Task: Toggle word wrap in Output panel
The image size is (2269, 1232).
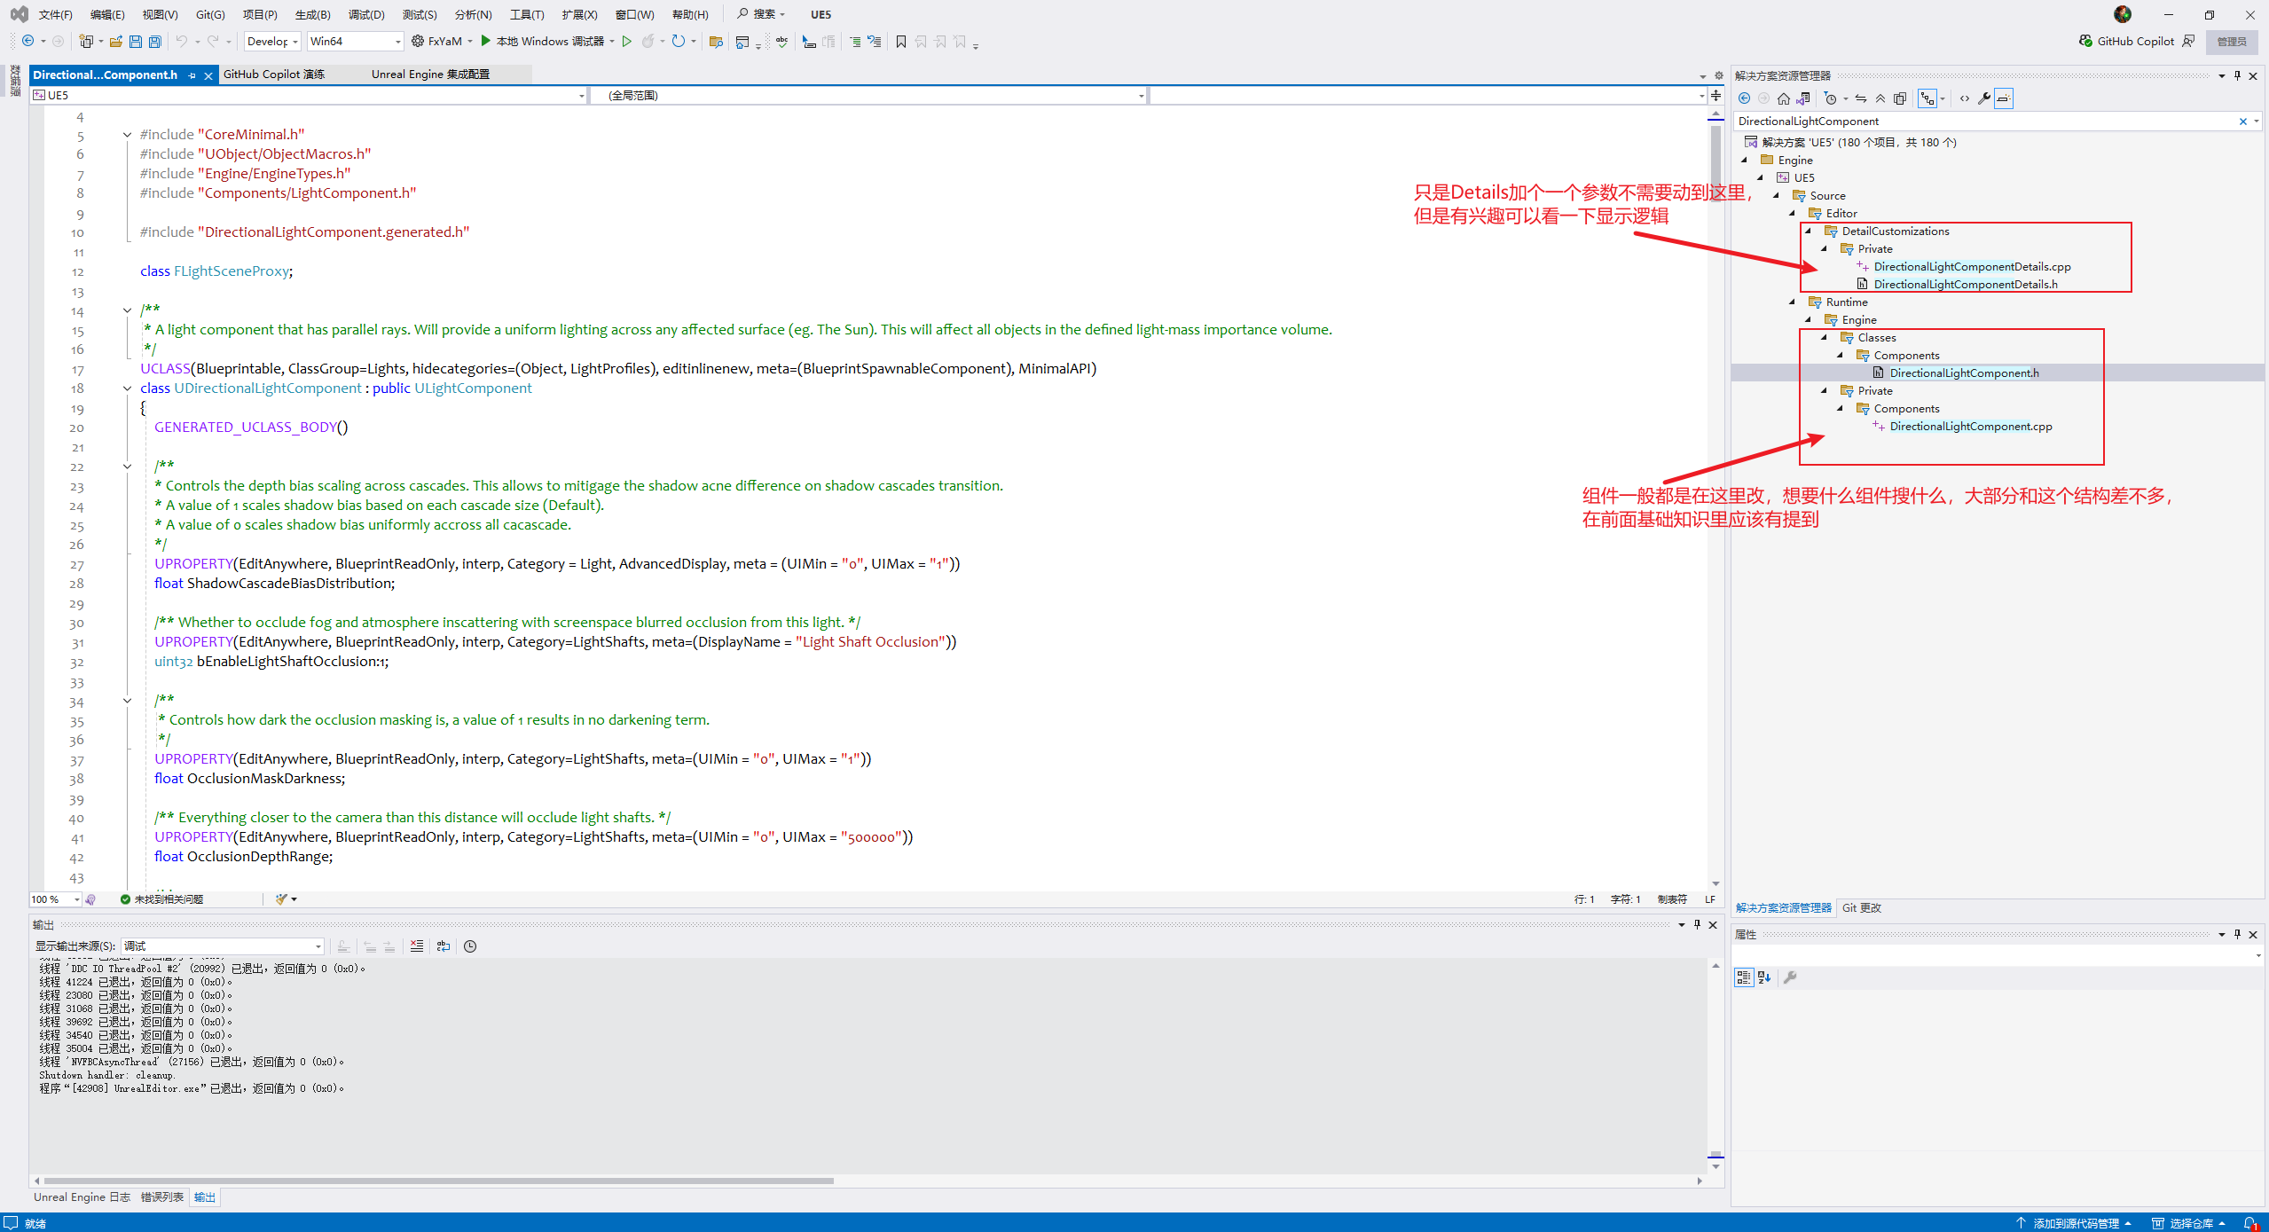Action: click(x=444, y=946)
